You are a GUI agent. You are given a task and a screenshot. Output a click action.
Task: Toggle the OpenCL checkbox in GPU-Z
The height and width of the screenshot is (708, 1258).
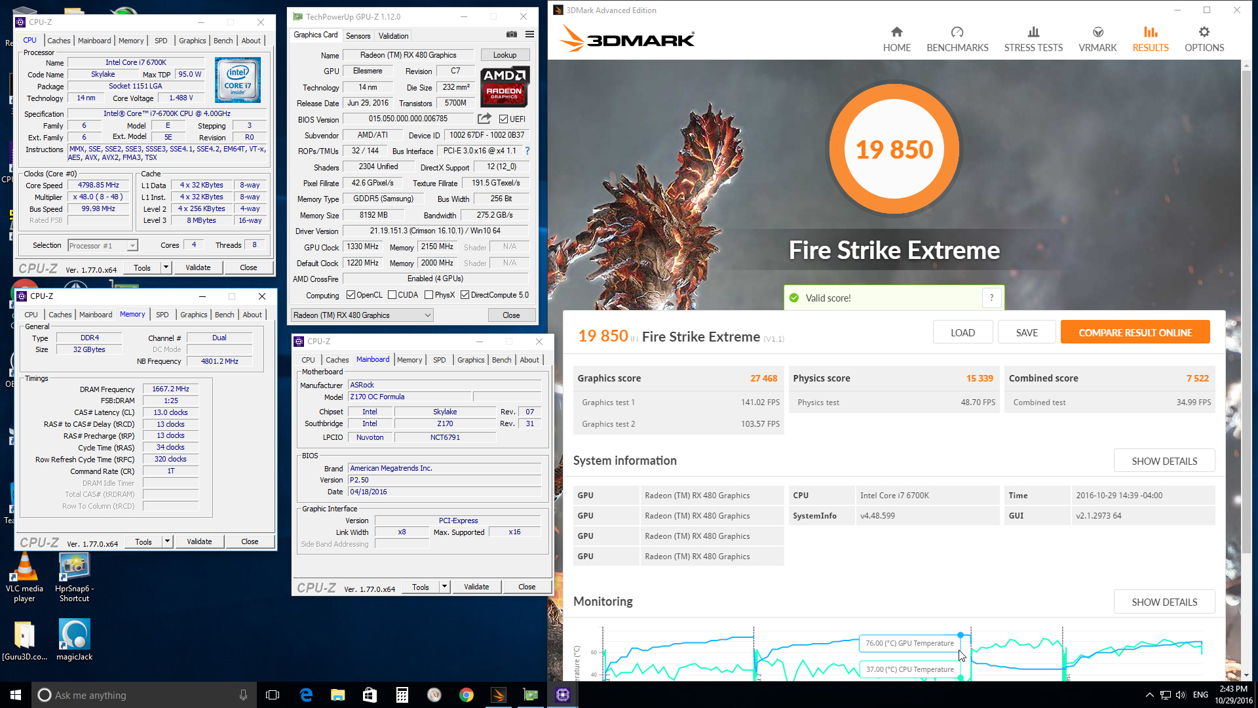(x=351, y=295)
